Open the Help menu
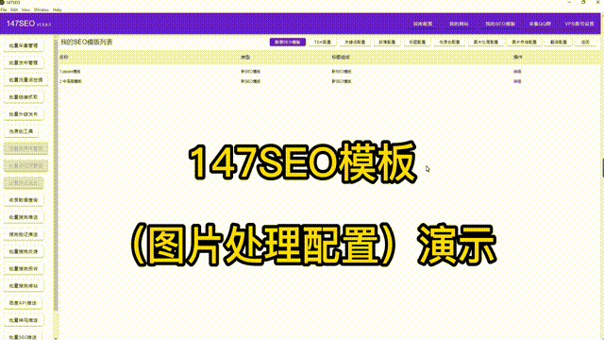The image size is (604, 340). pyautogui.click(x=57, y=9)
